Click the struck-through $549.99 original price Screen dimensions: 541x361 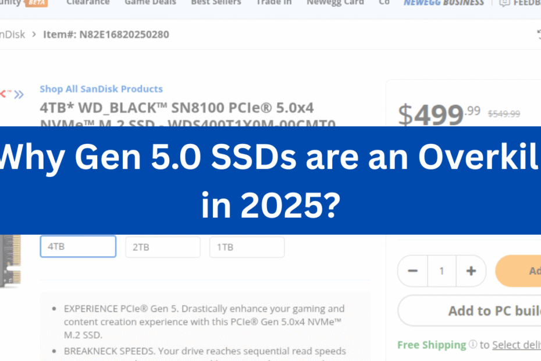coord(504,114)
